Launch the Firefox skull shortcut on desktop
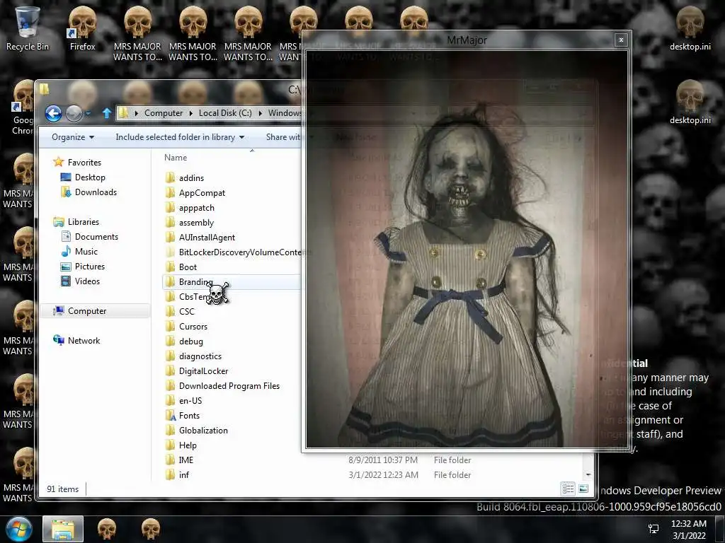725x543 pixels. click(x=82, y=28)
